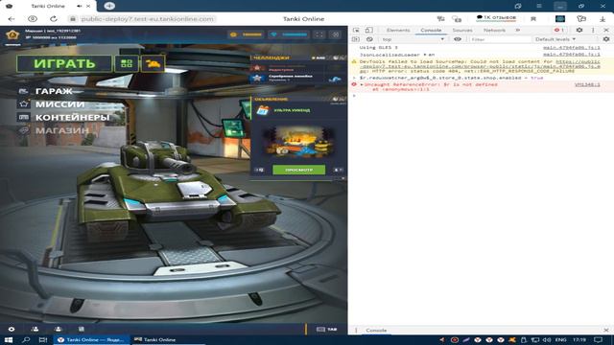The width and height of the screenshot is (614, 345).
Task: Open the отзывов reviews button
Action: [x=496, y=17]
